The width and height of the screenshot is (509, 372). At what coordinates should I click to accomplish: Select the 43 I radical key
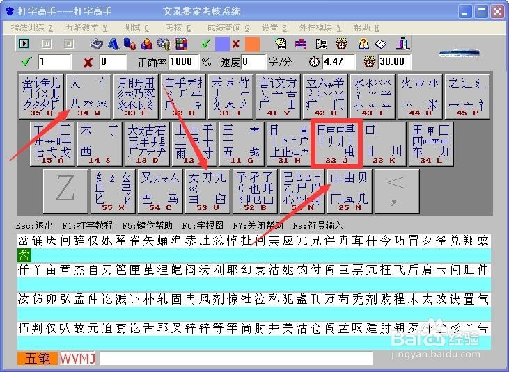373,97
